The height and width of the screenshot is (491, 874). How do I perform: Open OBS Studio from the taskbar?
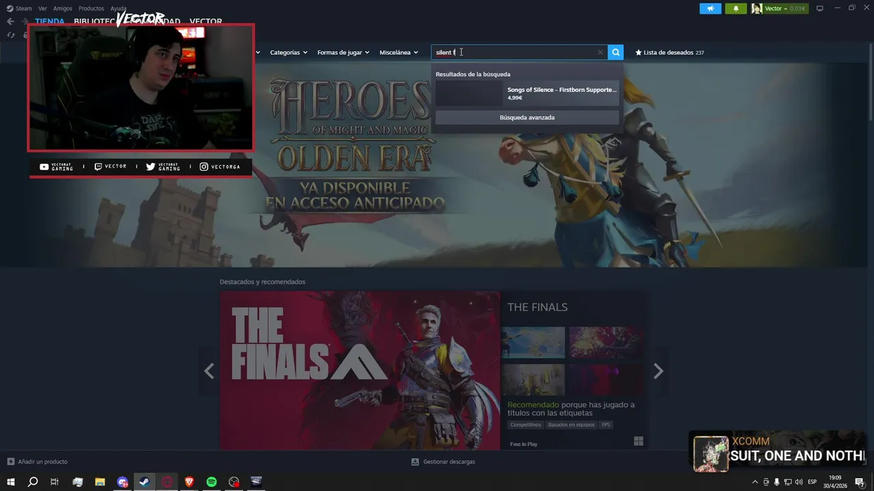pos(234,482)
